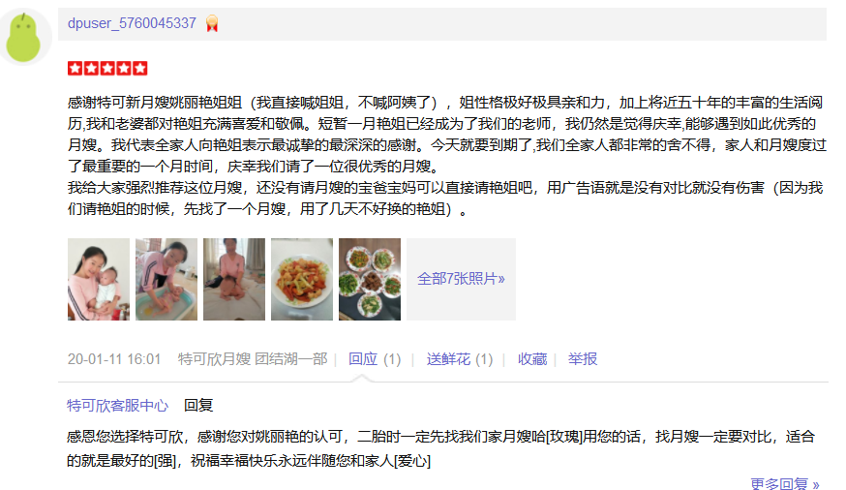Expand 更多回复 to see more replies

coord(785,483)
